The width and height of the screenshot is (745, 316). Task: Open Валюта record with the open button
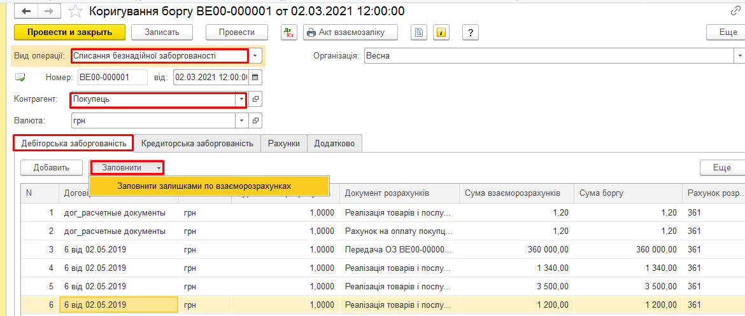pyautogui.click(x=255, y=121)
